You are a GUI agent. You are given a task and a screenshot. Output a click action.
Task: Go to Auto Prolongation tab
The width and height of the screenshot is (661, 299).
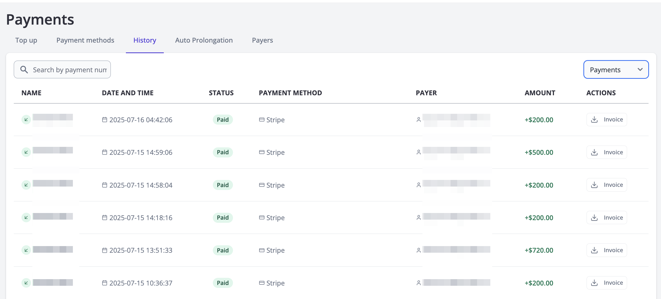[204, 40]
